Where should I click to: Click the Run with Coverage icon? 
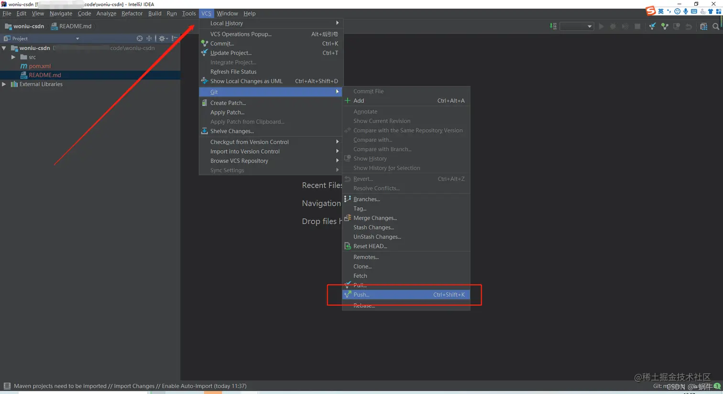(625, 26)
